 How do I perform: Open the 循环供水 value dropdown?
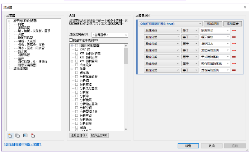pos(215,37)
